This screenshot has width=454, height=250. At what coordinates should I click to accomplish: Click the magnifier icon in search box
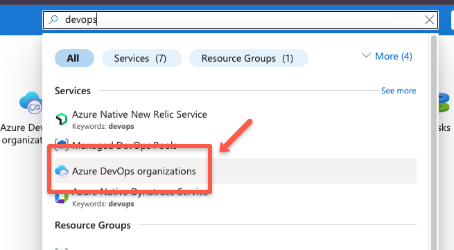(x=53, y=19)
